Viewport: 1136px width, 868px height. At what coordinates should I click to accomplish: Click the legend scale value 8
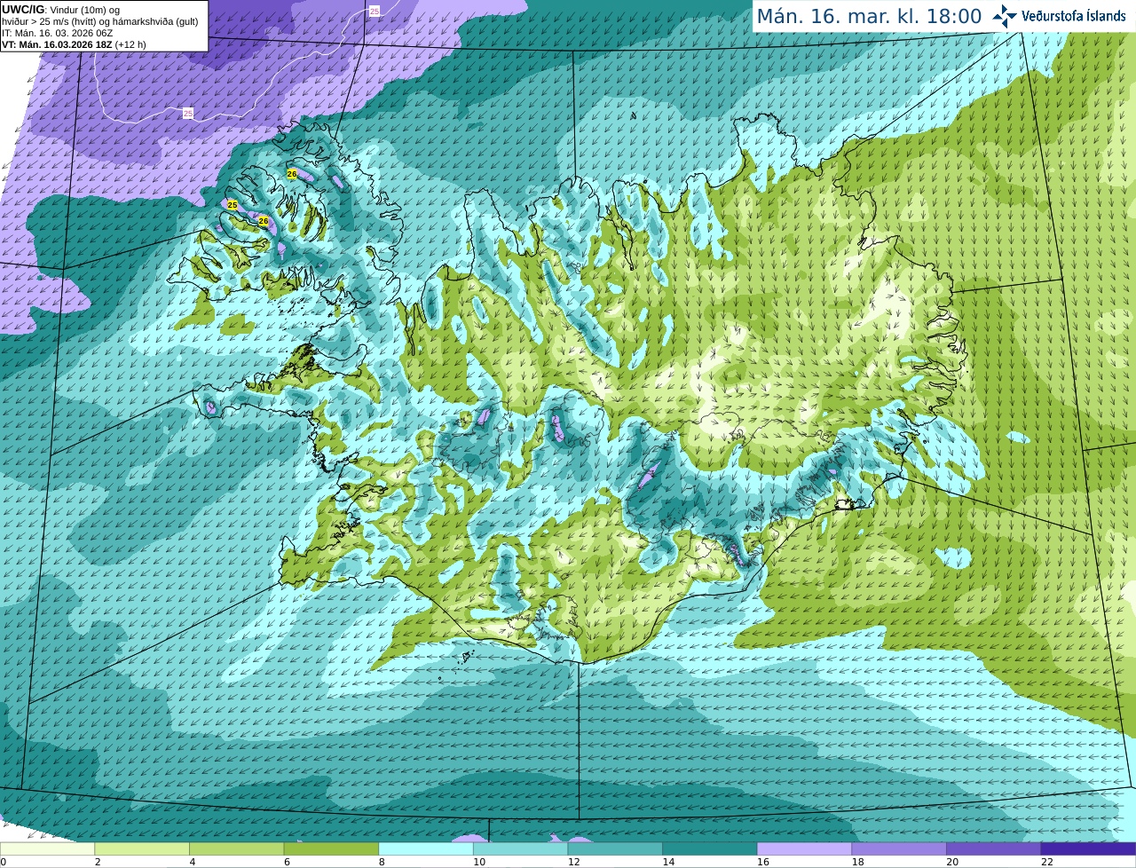pyautogui.click(x=382, y=862)
